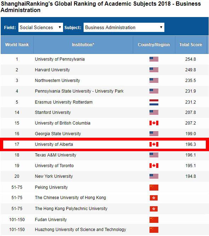Click the Institution column header
209x236 pixels.
click(x=83, y=45)
